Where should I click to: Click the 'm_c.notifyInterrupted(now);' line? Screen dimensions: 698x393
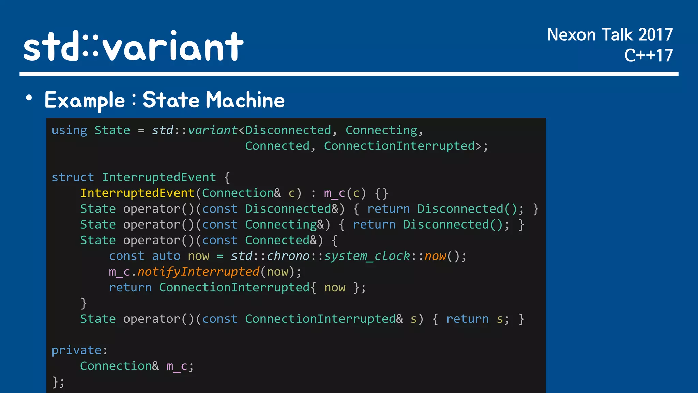pos(205,272)
